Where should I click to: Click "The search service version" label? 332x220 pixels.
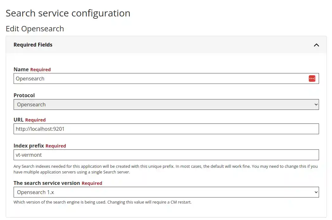click(x=47, y=183)
